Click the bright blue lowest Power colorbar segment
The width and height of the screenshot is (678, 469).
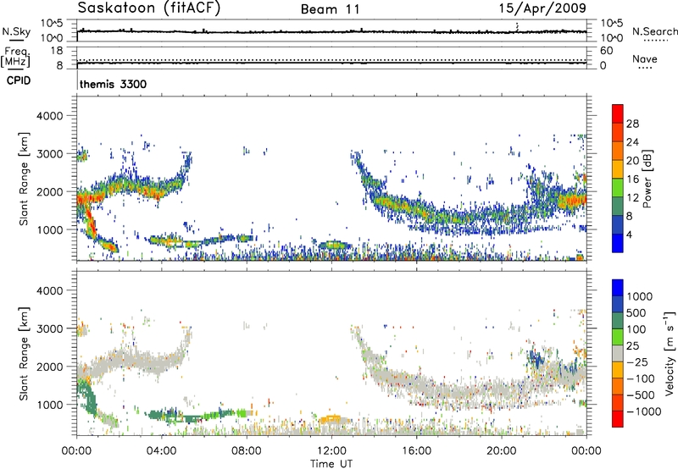coord(618,243)
